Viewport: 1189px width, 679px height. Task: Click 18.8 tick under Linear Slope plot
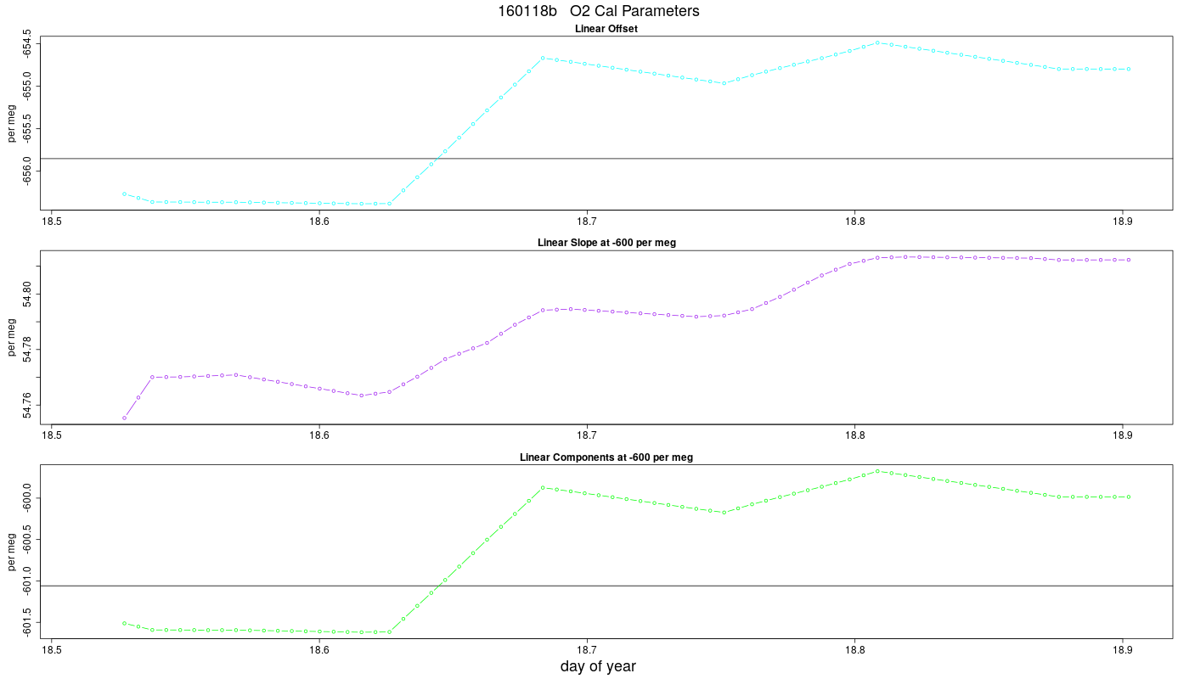coord(854,436)
